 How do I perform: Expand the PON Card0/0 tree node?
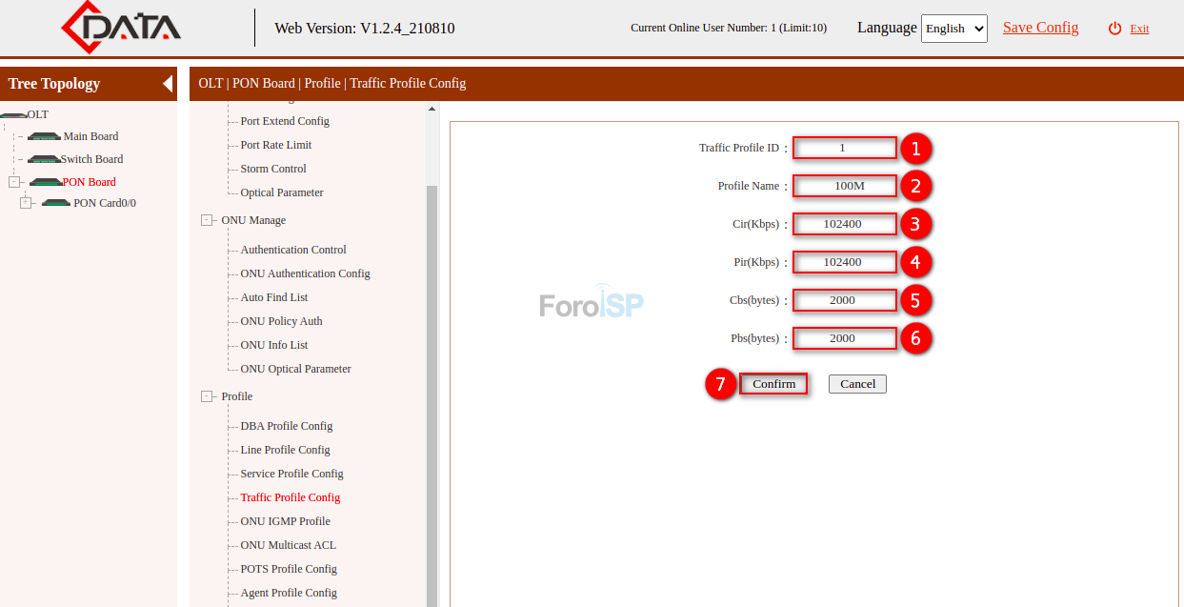tap(27, 202)
